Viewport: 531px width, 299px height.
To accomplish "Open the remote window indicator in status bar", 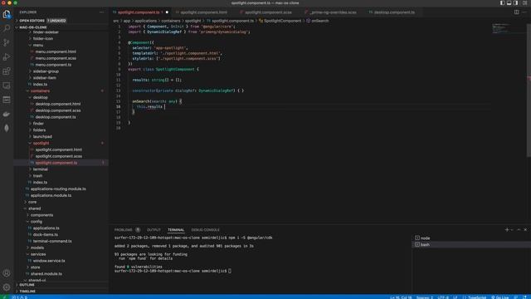I will pos(5,297).
